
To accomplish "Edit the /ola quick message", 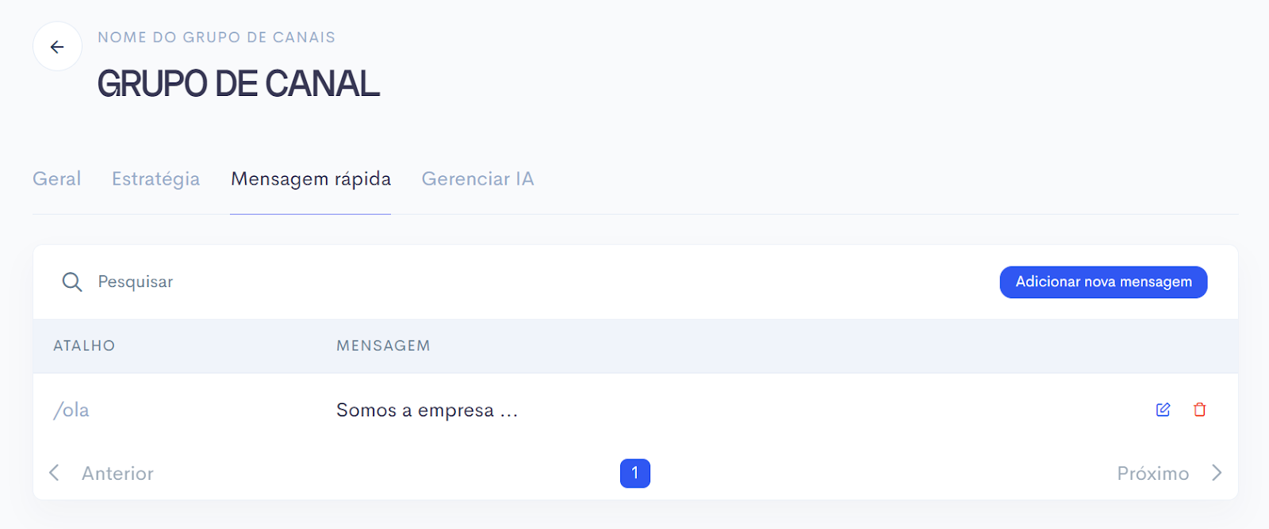I will pyautogui.click(x=1163, y=409).
